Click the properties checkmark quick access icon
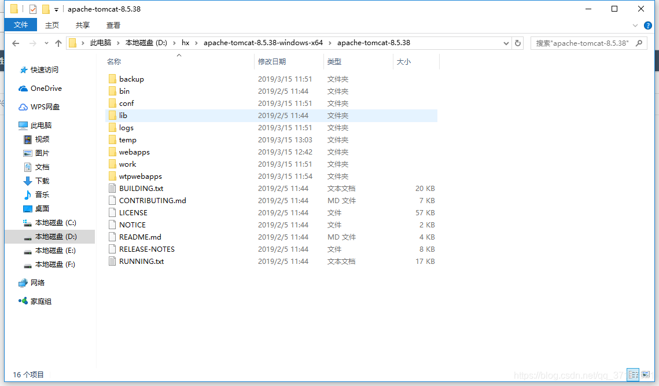 click(33, 9)
